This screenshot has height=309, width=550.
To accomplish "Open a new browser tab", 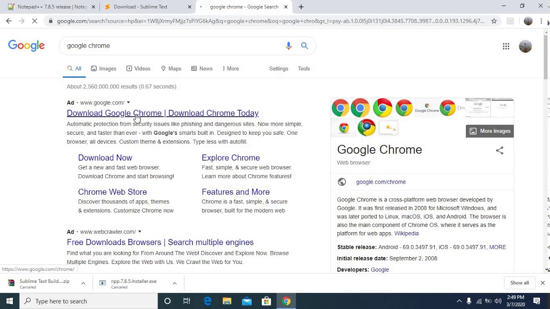I will [x=301, y=7].
